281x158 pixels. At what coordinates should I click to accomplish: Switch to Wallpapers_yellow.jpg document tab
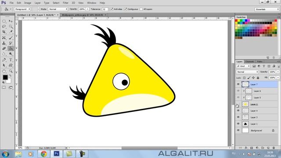click(82, 15)
